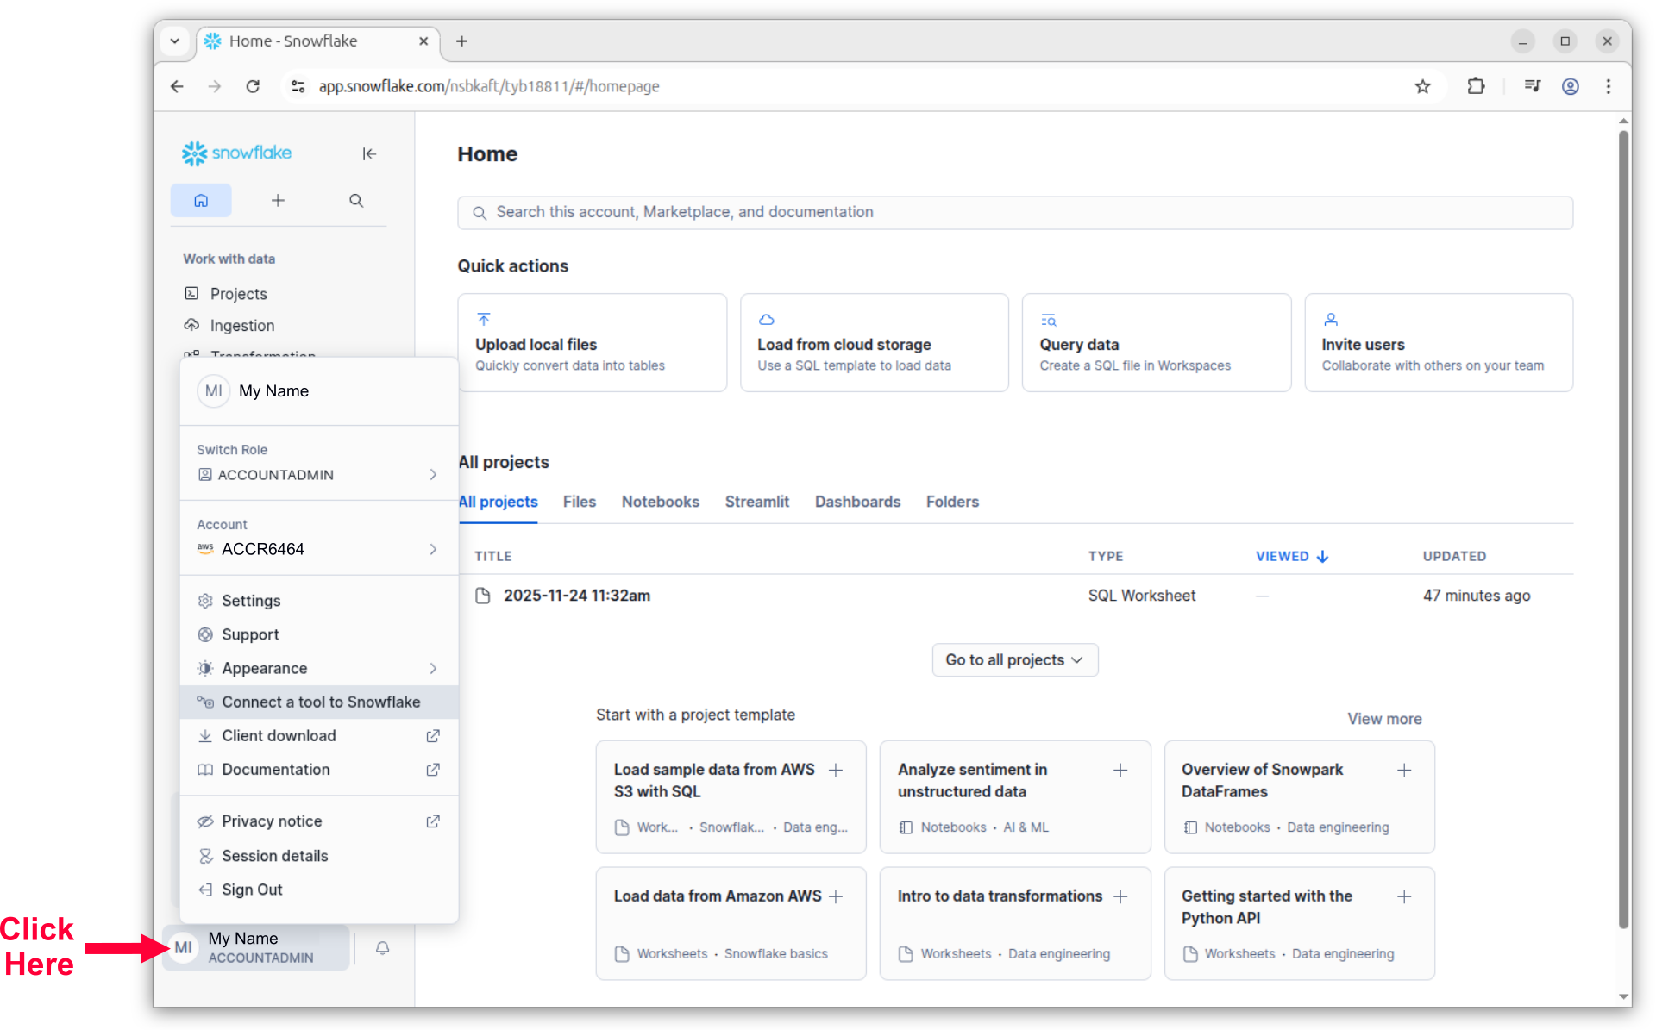Click the account search input field
Image resolution: width=1656 pixels, height=1030 pixels.
point(1014,212)
